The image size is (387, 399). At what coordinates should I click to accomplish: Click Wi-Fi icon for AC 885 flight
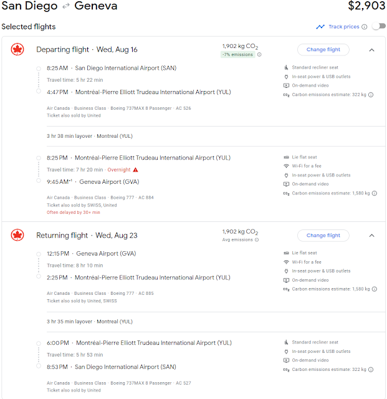click(x=286, y=262)
